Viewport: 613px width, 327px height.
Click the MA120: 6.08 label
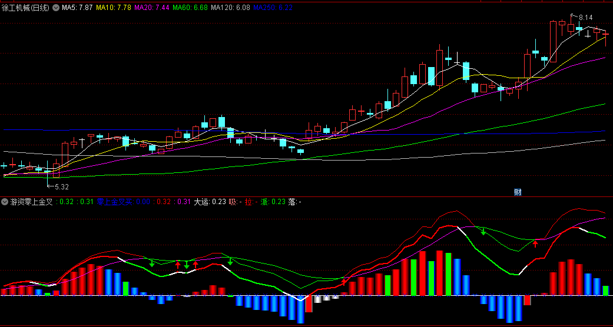tap(230, 8)
